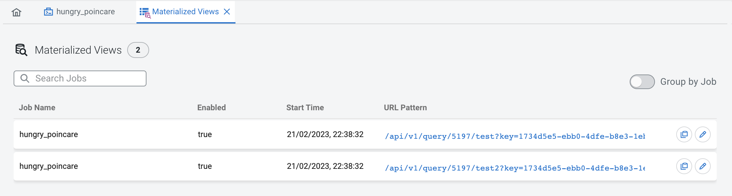The width and height of the screenshot is (732, 196).
Task: Open the /api/v1/query/5197/test2? URL link
Action: coord(514,168)
